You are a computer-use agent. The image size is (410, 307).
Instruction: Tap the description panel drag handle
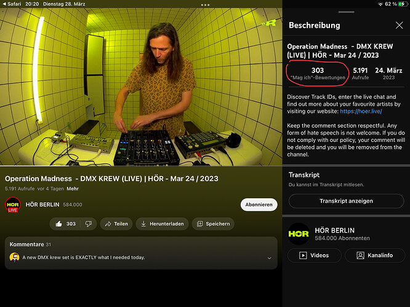point(346,12)
